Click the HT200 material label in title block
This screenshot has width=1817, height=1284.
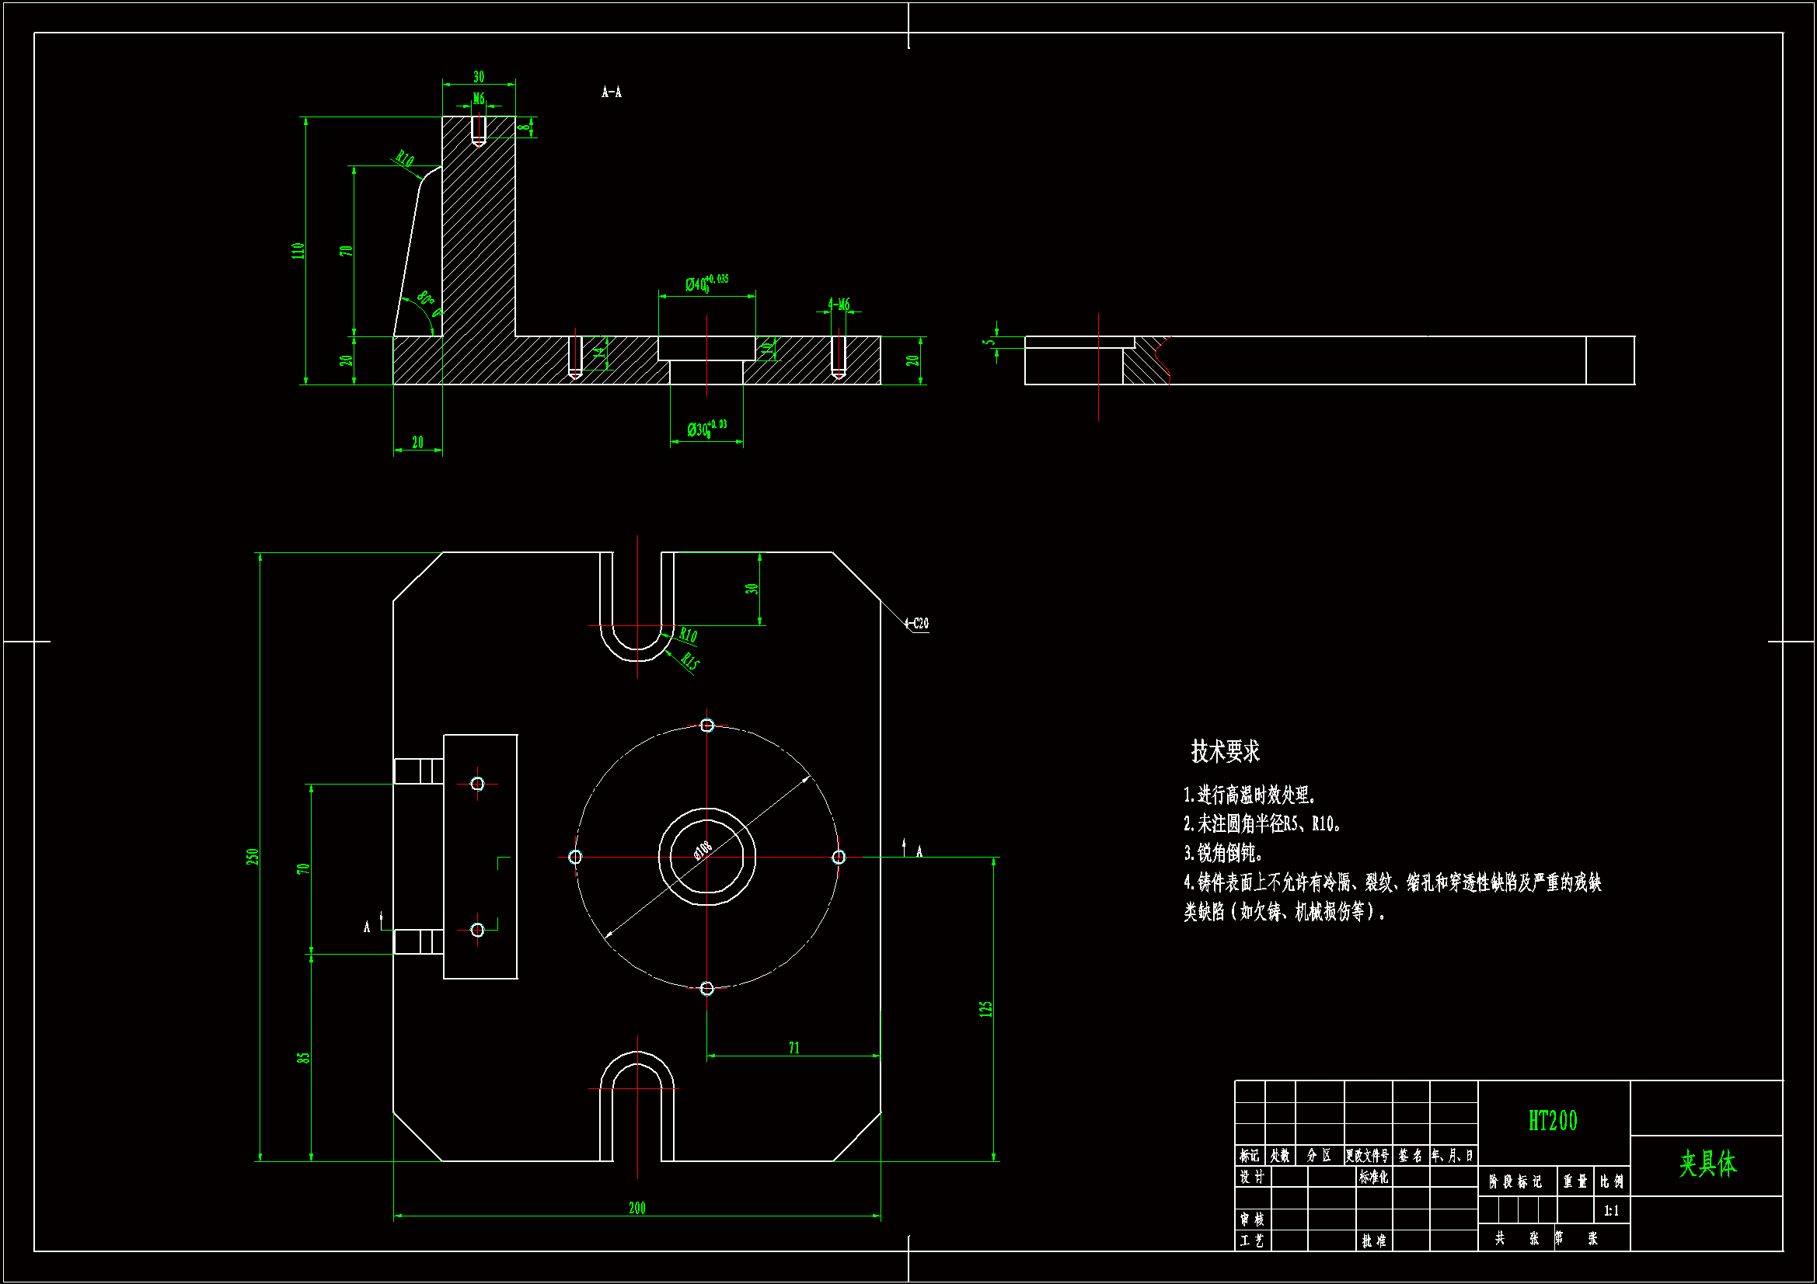pos(1552,1120)
